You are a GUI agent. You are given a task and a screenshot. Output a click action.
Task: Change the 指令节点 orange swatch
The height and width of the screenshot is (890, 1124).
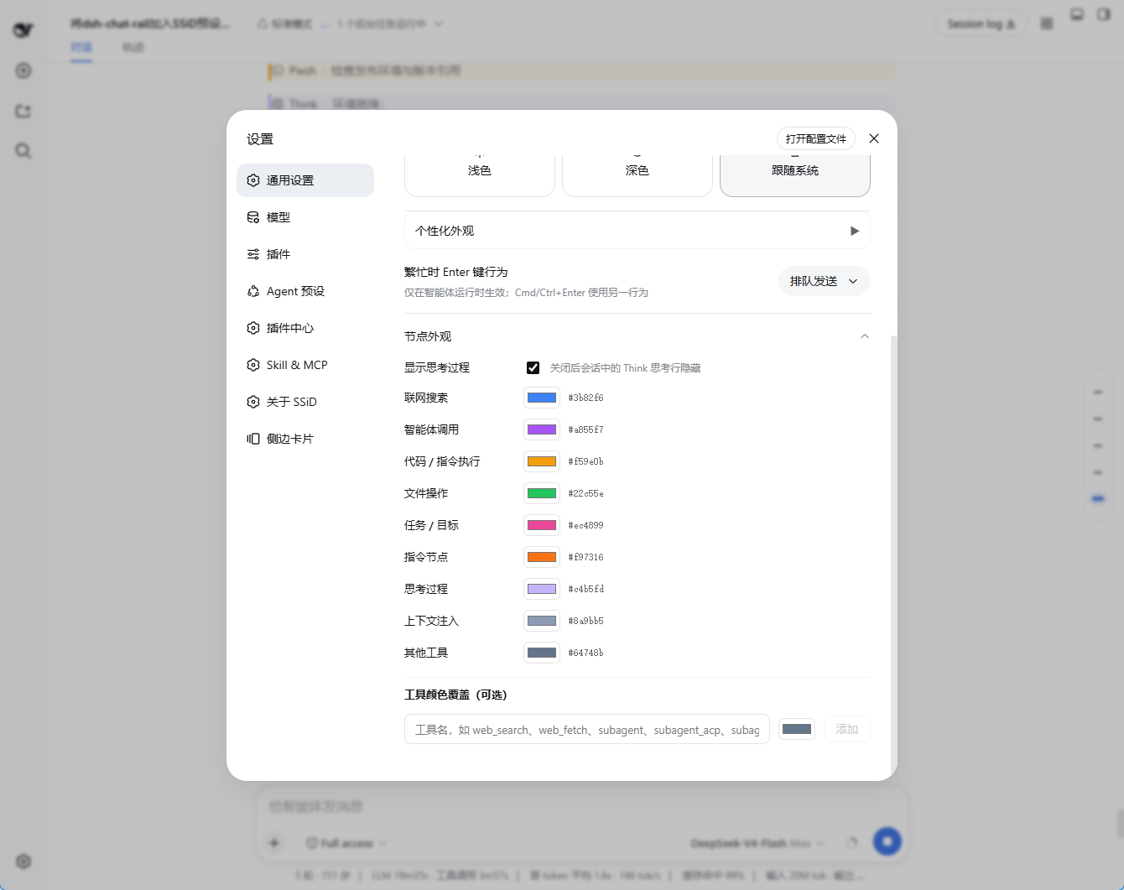pyautogui.click(x=542, y=557)
